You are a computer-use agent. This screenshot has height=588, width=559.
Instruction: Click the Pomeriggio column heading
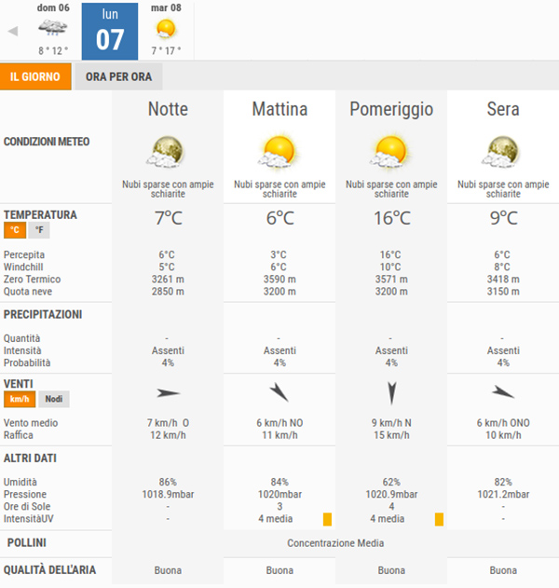tap(391, 110)
